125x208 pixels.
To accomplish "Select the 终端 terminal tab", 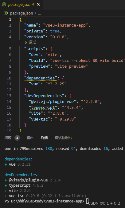I will pos(44,138).
